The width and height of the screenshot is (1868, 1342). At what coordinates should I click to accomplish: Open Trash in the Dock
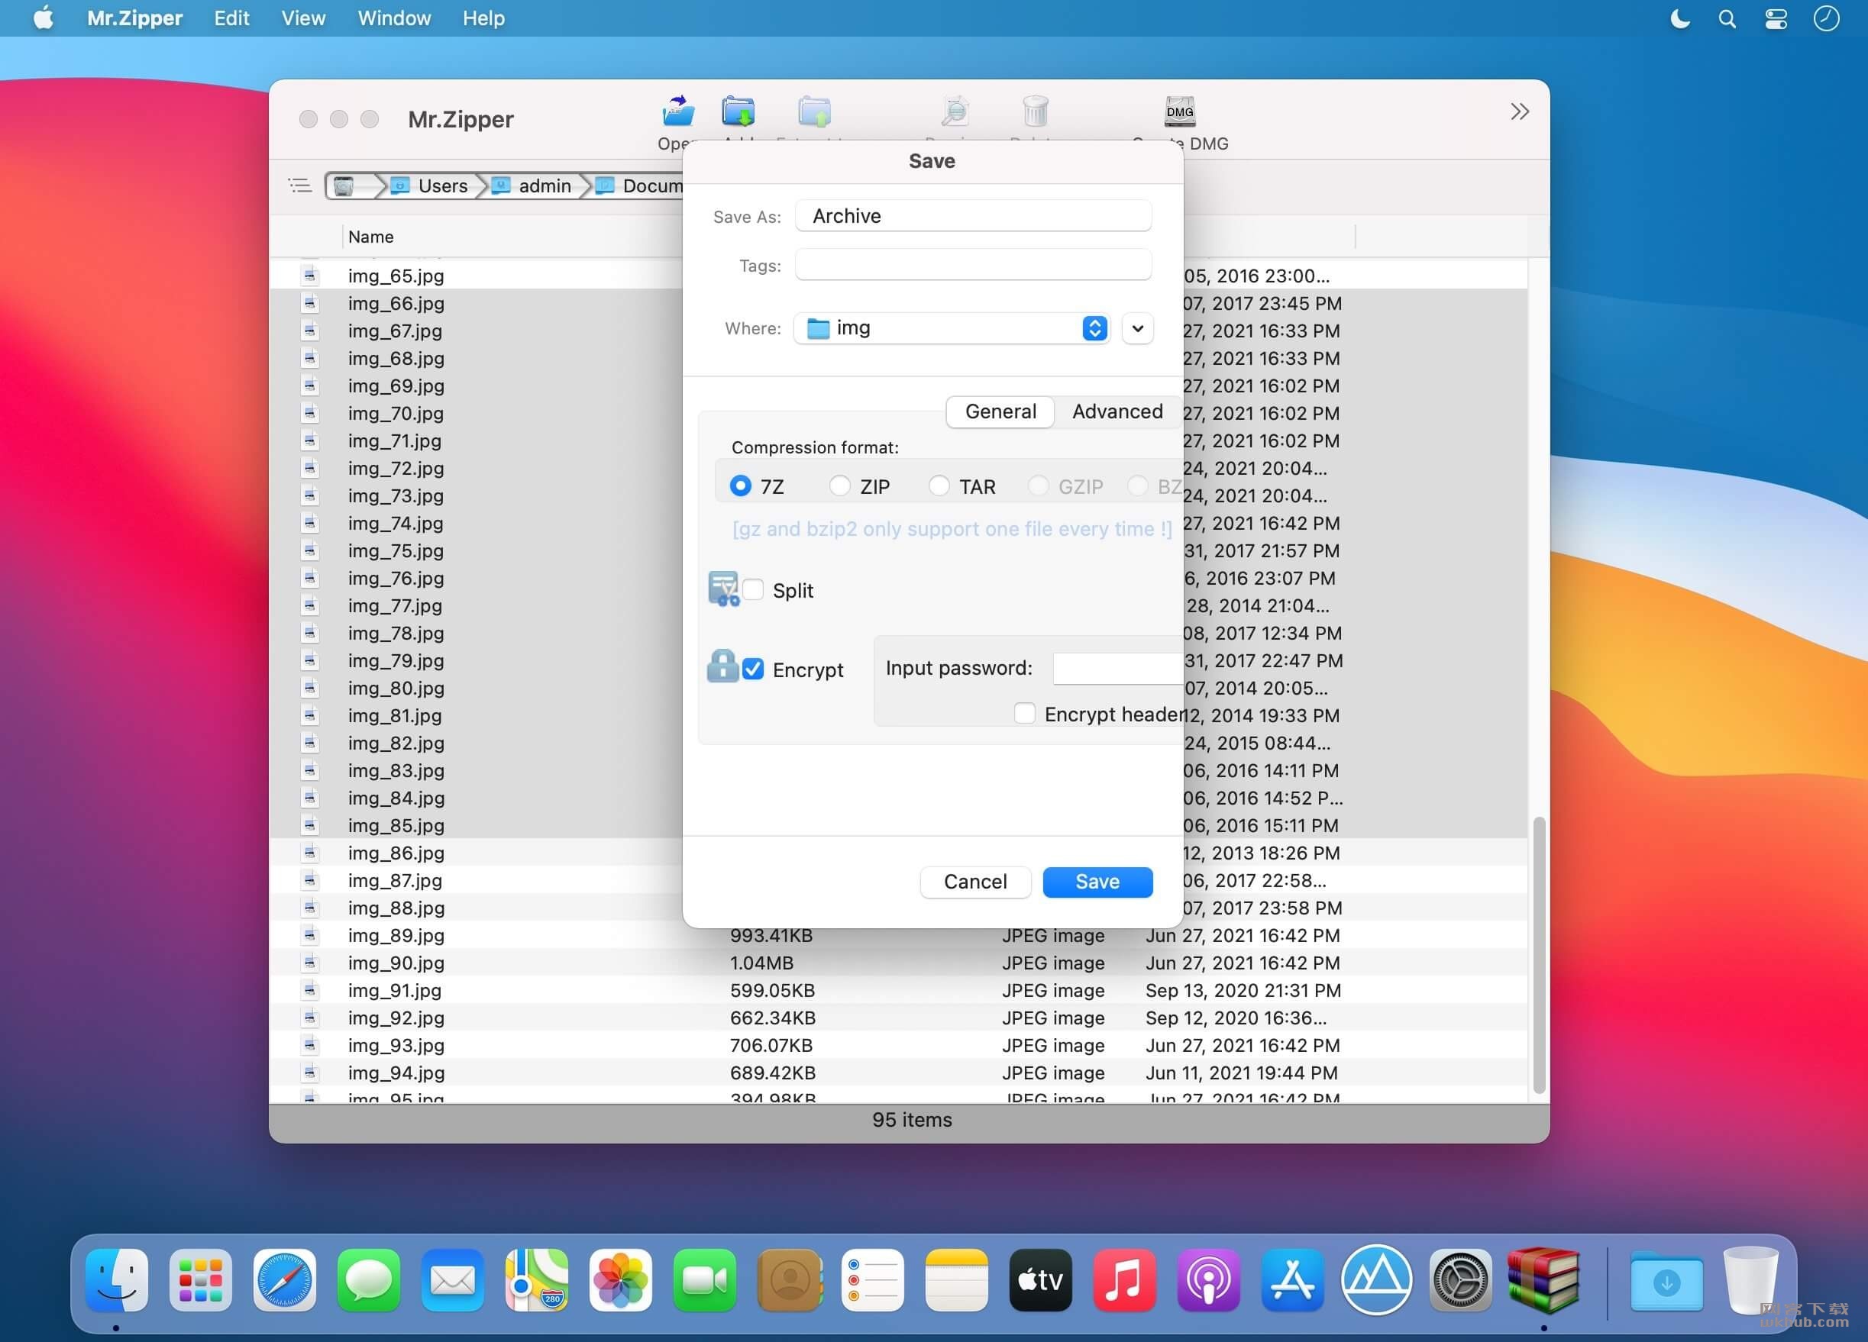coord(1750,1280)
